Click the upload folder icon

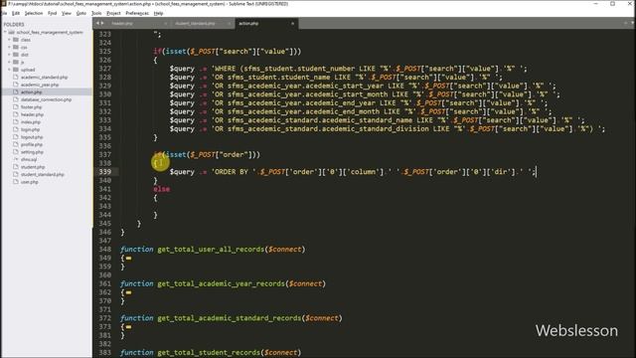point(16,70)
